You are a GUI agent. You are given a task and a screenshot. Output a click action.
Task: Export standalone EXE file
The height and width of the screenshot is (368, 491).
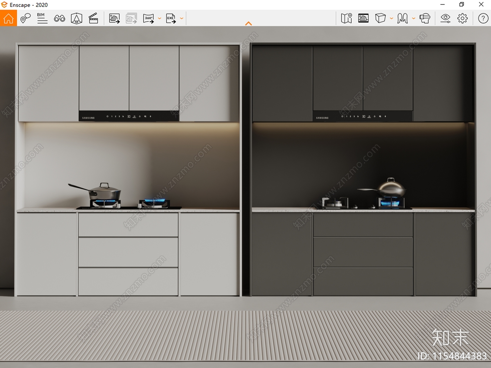click(x=171, y=18)
